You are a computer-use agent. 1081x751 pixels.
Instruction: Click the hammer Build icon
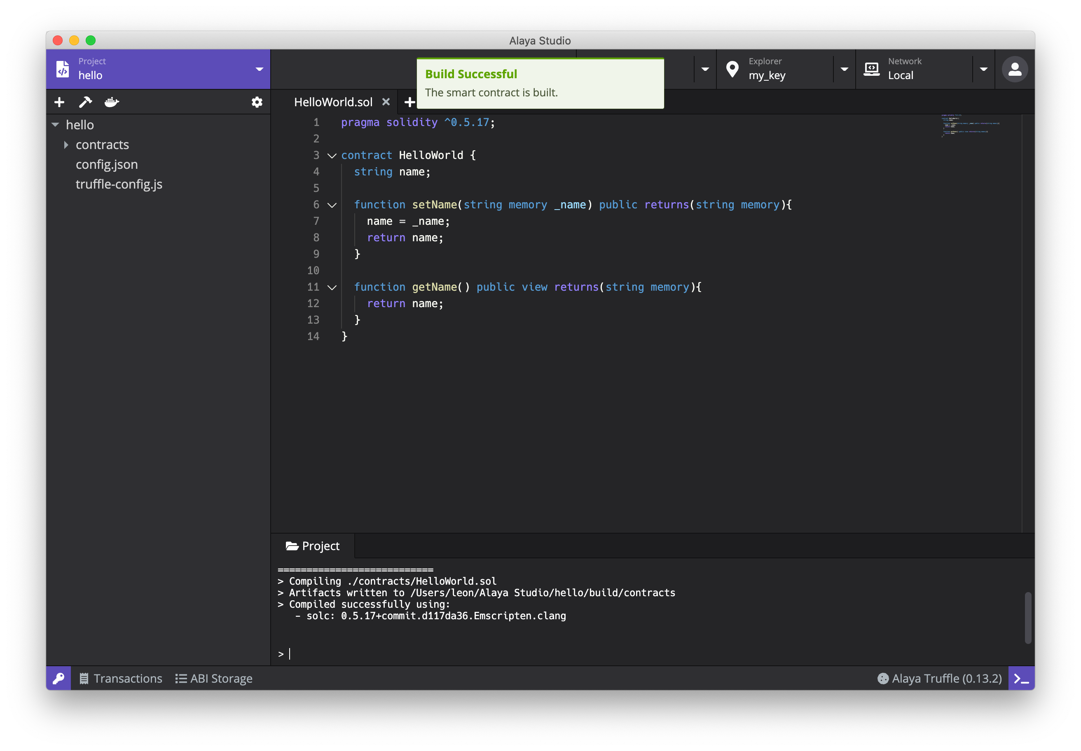point(85,102)
